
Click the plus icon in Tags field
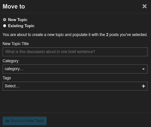[x=143, y=86]
